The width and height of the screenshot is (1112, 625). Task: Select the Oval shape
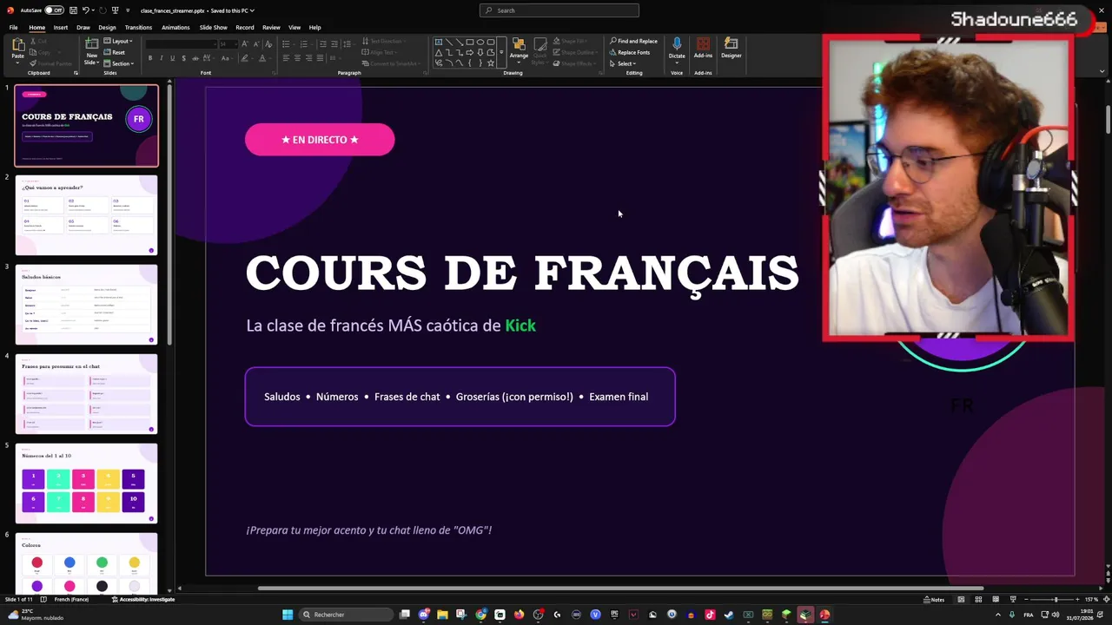[480, 42]
